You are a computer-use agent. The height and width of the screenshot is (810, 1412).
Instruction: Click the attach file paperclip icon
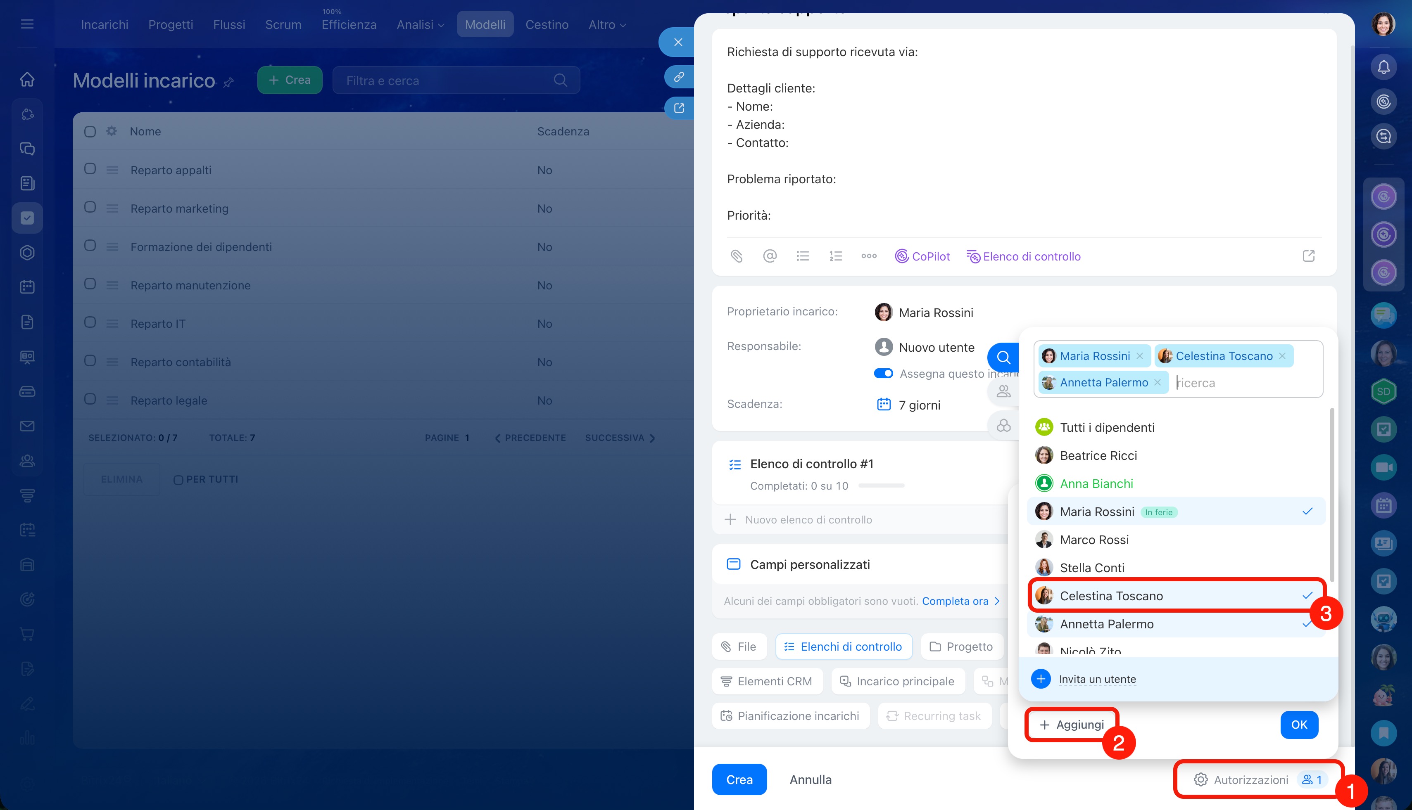point(736,256)
